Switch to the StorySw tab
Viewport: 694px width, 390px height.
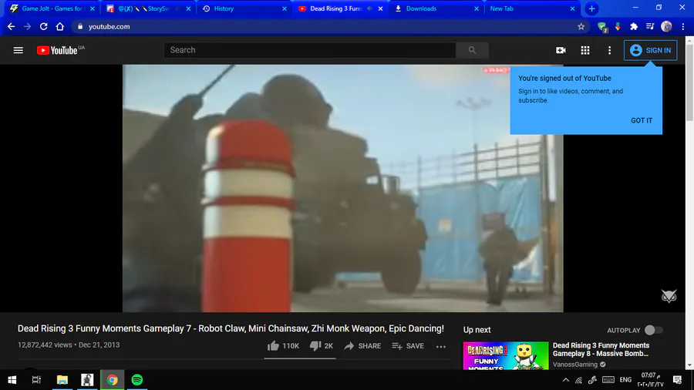pyautogui.click(x=148, y=8)
